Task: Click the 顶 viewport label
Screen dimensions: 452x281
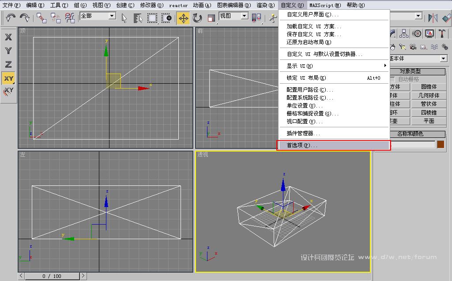Action: pyautogui.click(x=23, y=31)
